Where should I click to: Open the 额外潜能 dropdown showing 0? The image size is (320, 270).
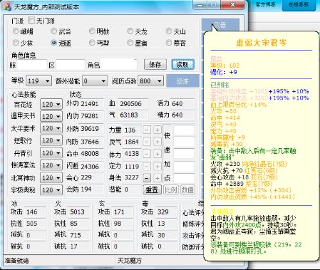95,81
